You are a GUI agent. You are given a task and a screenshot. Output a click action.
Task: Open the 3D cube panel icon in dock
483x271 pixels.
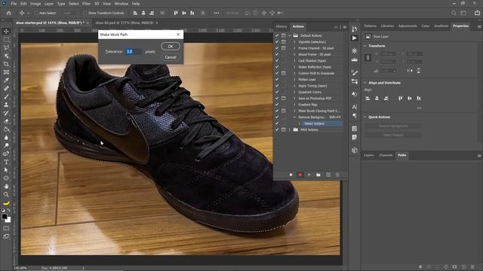point(355,151)
